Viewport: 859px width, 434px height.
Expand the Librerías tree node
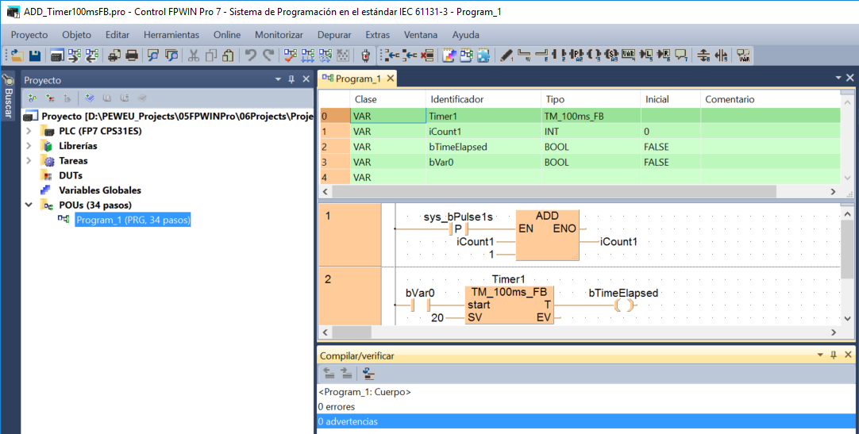coord(29,145)
